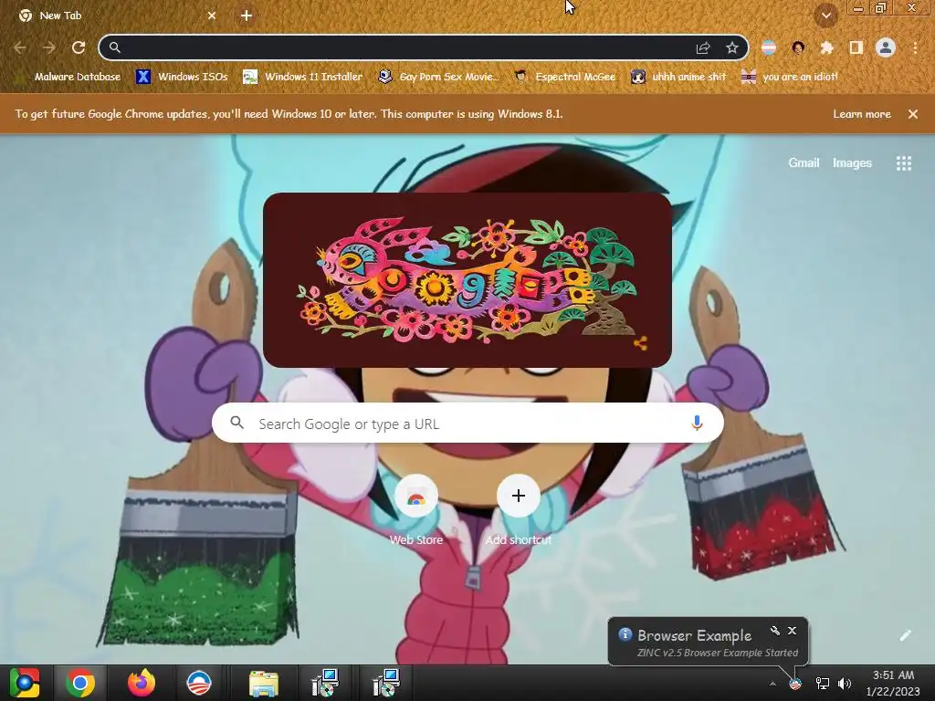This screenshot has width=935, height=701.
Task: Open the profile avatar menu
Action: coord(886,47)
